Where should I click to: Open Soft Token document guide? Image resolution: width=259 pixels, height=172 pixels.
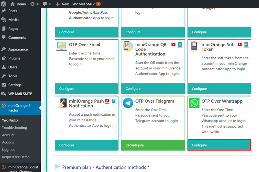[246, 45]
